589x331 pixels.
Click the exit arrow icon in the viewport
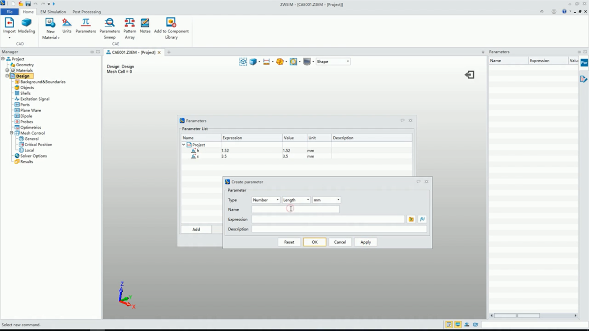tap(470, 75)
